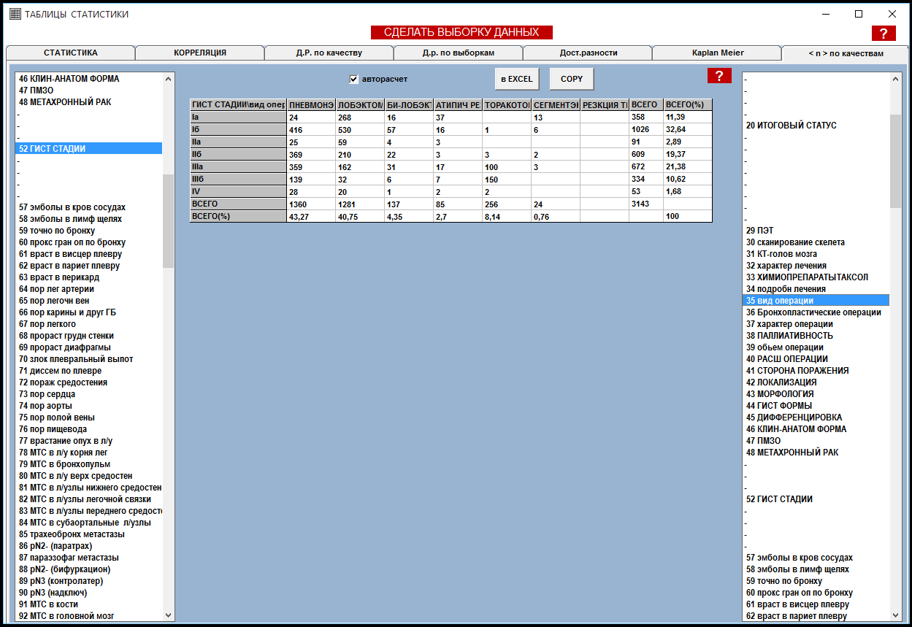Viewport: 912px width, 627px height.
Task: Switch to the КОРРЕЛЯЦИЯ tab
Action: tap(199, 53)
